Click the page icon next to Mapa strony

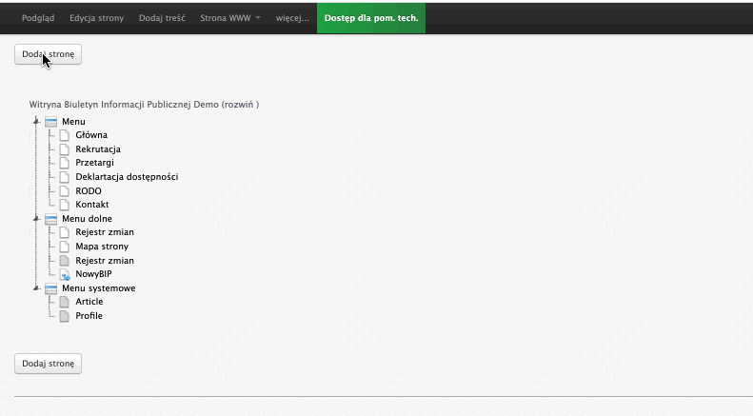click(x=65, y=247)
